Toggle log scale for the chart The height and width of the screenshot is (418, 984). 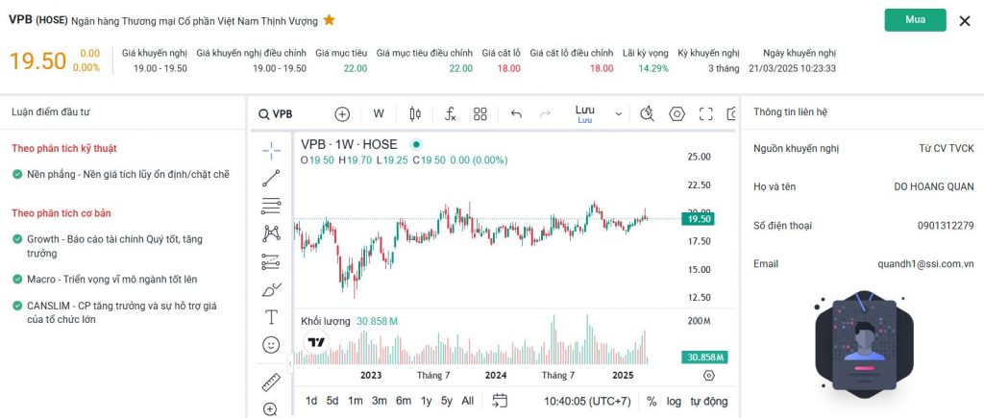674,401
